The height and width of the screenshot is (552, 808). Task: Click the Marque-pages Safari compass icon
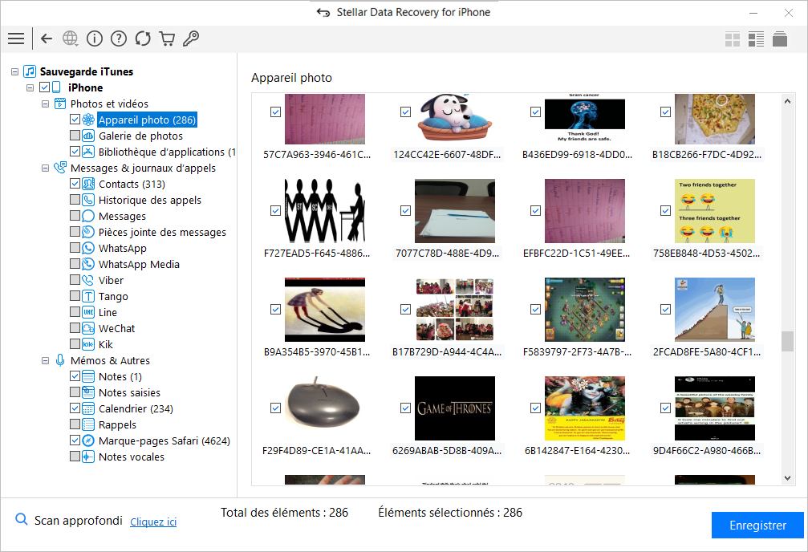[x=88, y=440]
